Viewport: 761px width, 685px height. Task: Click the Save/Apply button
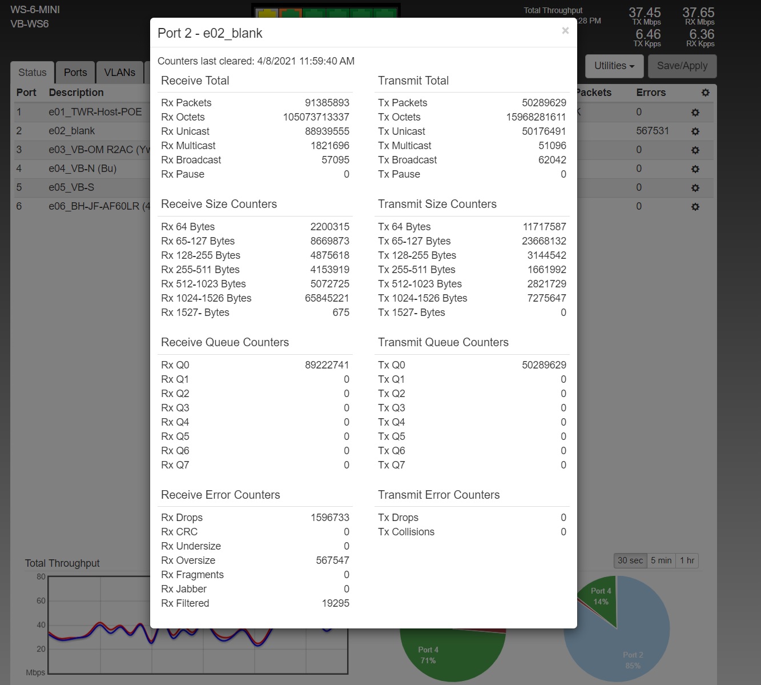pos(682,66)
